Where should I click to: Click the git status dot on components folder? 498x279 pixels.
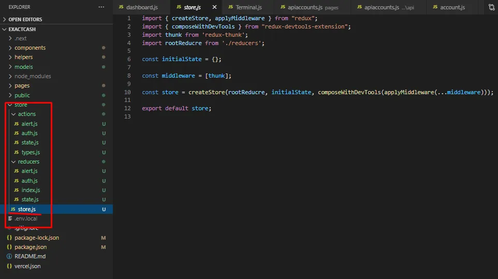click(104, 48)
